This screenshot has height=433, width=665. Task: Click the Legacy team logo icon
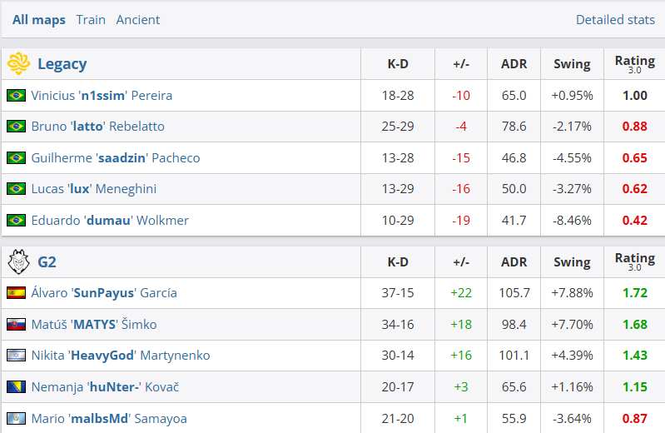(18, 63)
